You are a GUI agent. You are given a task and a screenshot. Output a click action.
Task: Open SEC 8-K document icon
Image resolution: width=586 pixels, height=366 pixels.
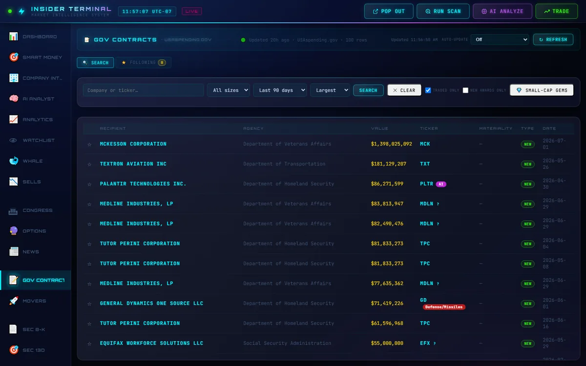(14, 329)
